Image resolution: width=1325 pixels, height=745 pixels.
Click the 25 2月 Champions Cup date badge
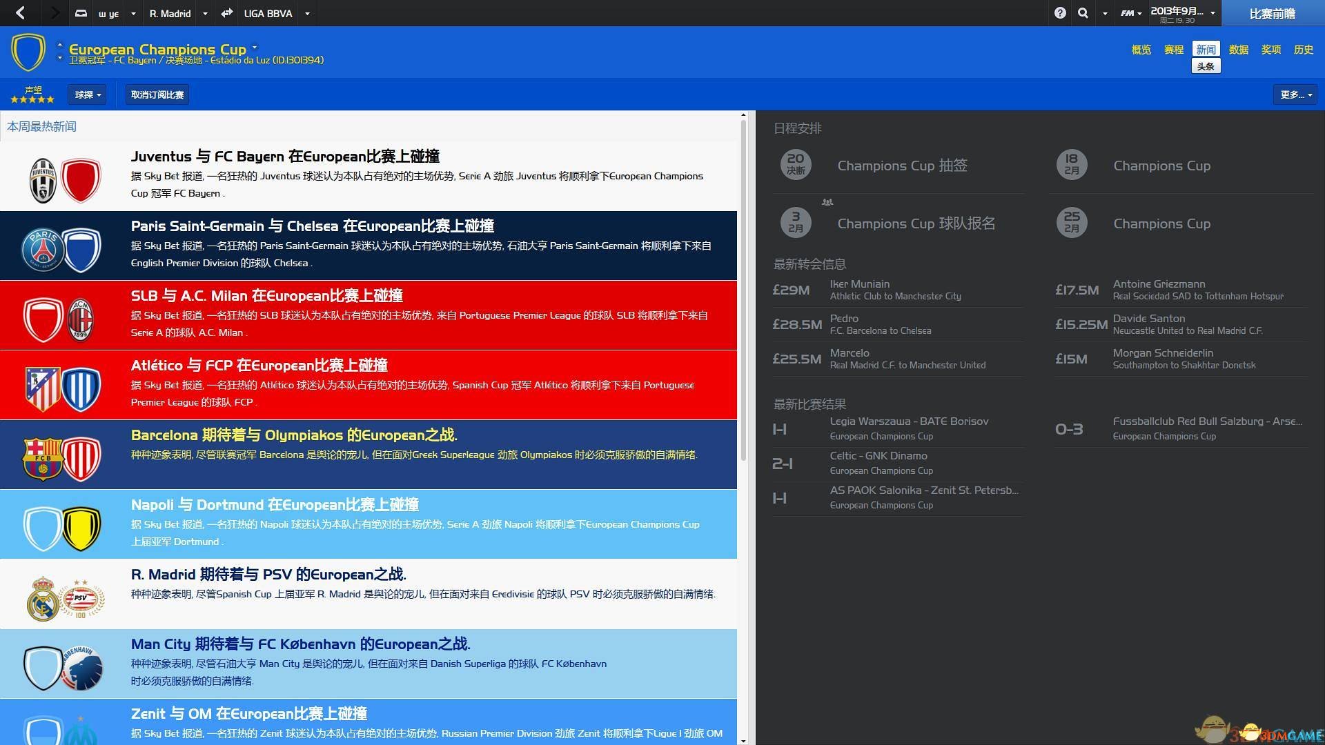1072,223
